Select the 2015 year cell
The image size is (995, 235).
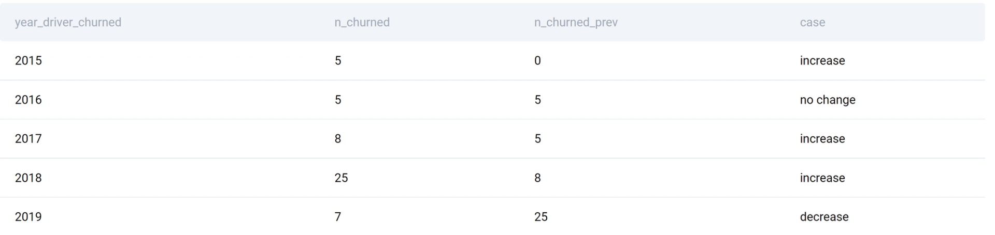pyautogui.click(x=28, y=60)
